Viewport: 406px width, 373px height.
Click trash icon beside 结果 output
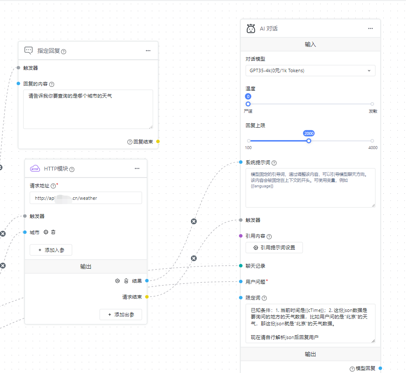126,281
